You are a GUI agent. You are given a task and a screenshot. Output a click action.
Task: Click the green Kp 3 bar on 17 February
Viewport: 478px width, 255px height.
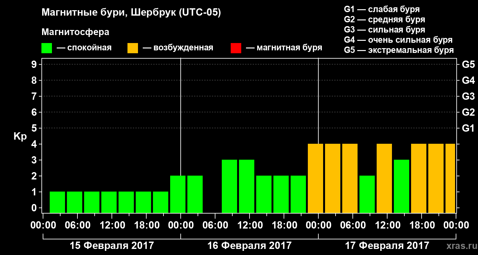(402, 186)
